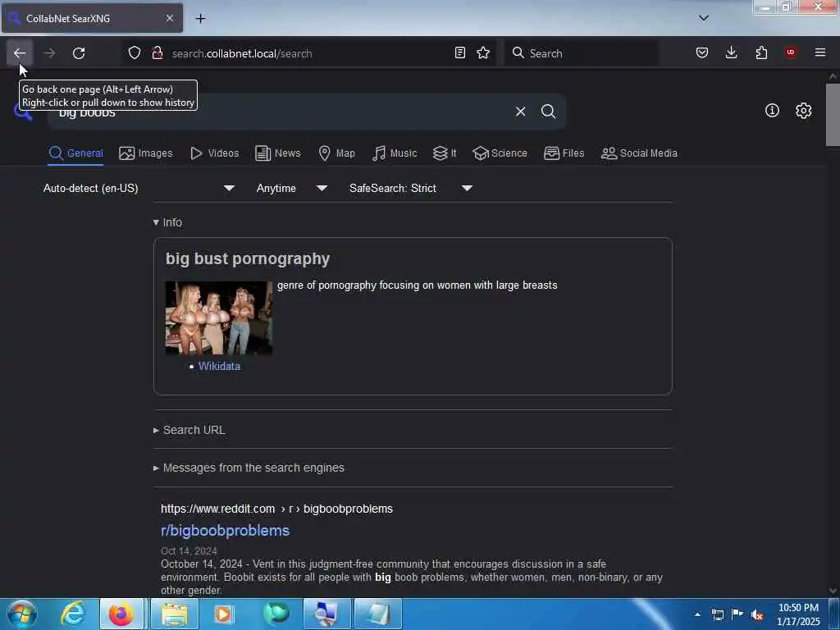
Task: Open the Action Center flag icon
Action: click(737, 614)
